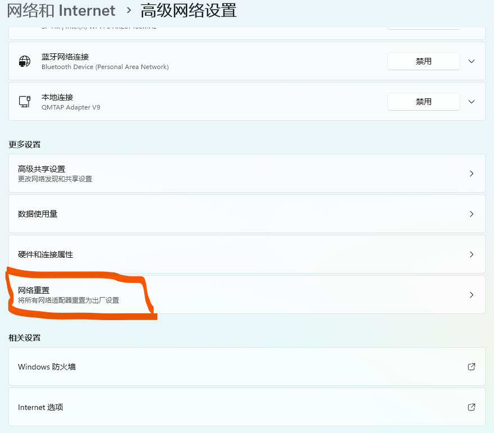Click the arrow beside 数据使用量
The height and width of the screenshot is (433, 494).
[472, 214]
